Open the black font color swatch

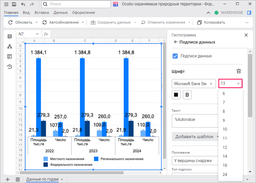coord(176,95)
